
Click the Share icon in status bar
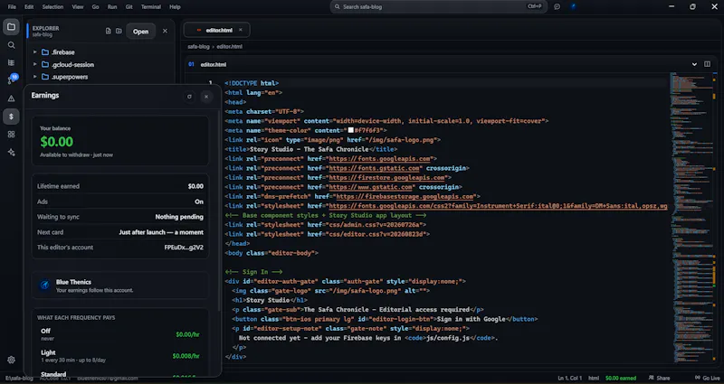(x=659, y=378)
